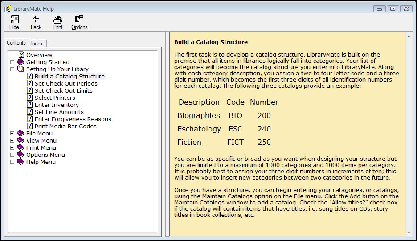
Task: Switch to the Contents tab
Action: pos(16,43)
